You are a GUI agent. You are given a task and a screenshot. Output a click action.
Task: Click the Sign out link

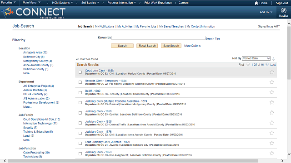[x=282, y=3]
